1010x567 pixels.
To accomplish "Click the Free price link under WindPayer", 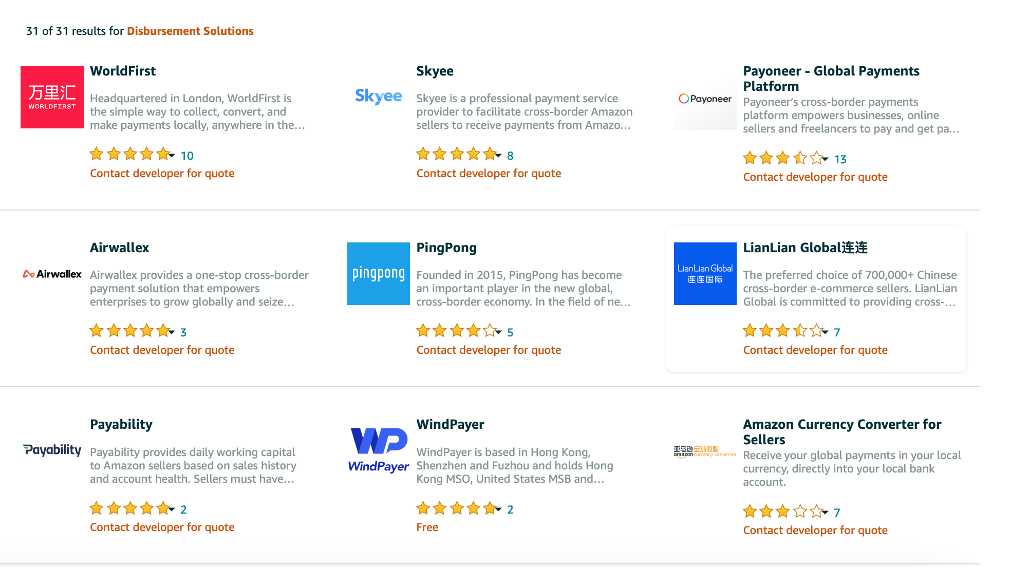I will [427, 527].
